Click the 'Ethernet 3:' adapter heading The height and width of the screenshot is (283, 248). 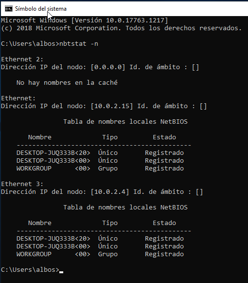coord(22,184)
